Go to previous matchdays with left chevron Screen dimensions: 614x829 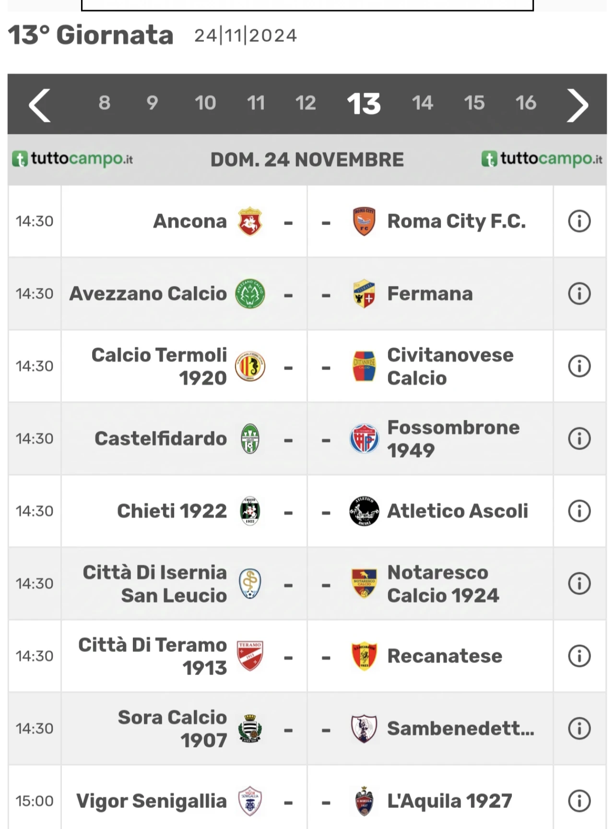coord(40,105)
